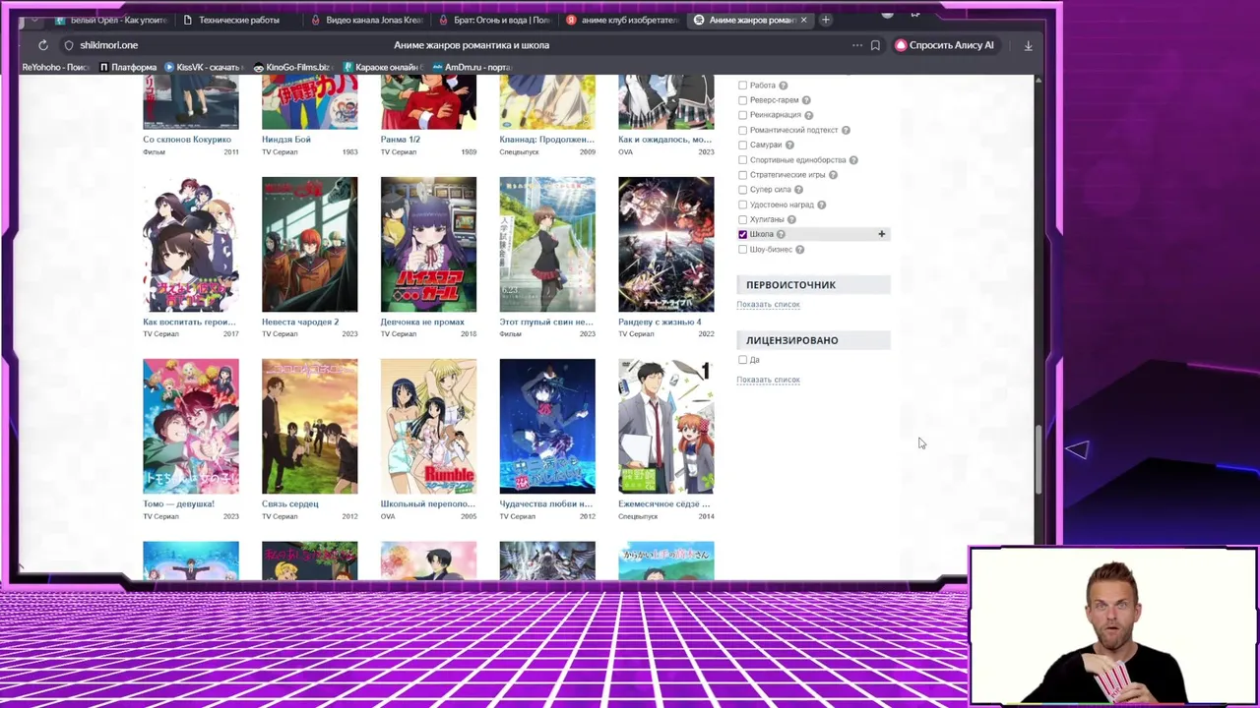Image resolution: width=1260 pixels, height=708 pixels.
Task: Tick the Шоу-бизнес checkbox
Action: pyautogui.click(x=742, y=250)
